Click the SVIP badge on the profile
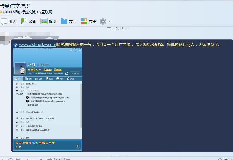The width and height of the screenshot is (233, 160). [47, 70]
